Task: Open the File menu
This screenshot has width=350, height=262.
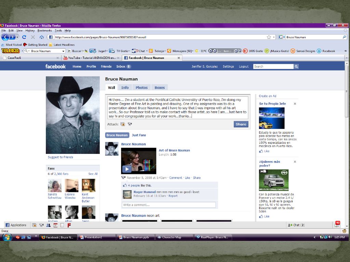Action: [x=3, y=30]
